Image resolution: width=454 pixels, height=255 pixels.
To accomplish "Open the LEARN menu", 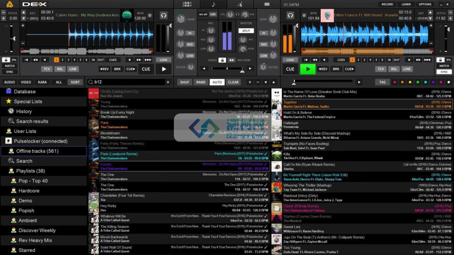I will tap(406, 4).
